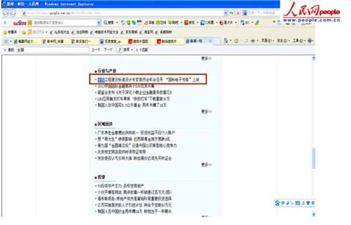Click the Baidu paw icon in the browser search box
This screenshot has height=225, width=351.
(245, 13)
